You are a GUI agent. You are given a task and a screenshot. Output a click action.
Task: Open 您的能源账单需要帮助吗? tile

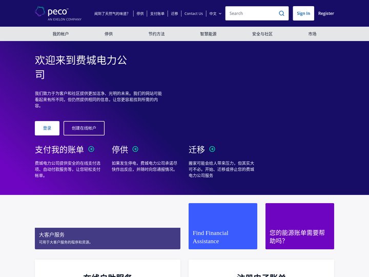pyautogui.click(x=300, y=226)
